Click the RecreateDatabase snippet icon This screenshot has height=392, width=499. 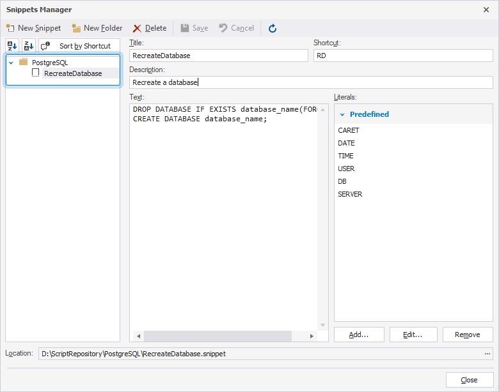pyautogui.click(x=36, y=73)
